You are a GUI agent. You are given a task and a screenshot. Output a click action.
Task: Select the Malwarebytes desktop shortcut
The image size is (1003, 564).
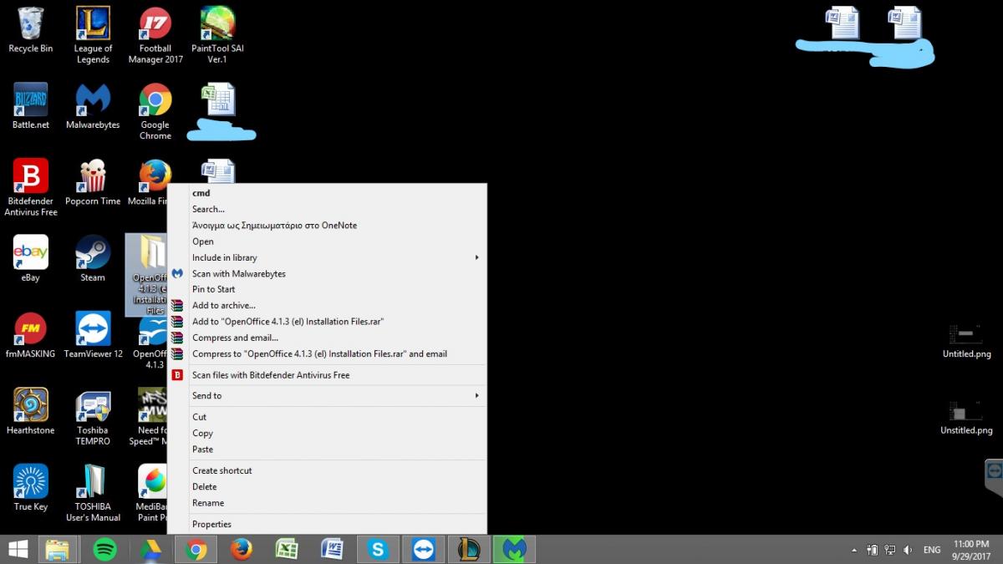pos(93,106)
